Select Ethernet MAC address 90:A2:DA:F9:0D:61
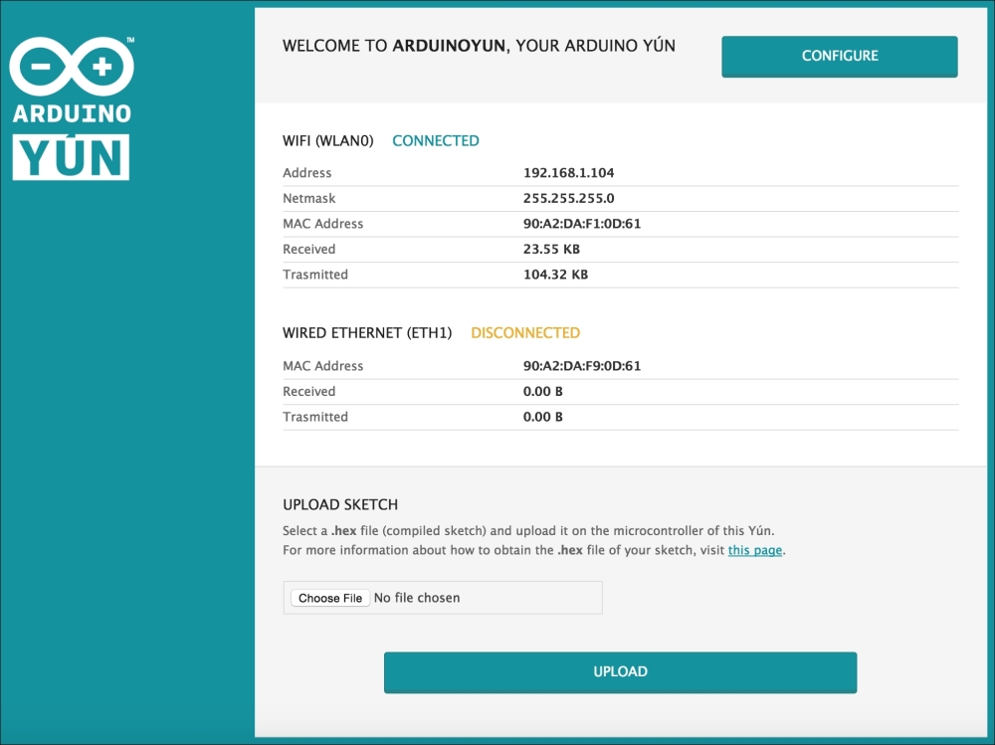995x745 pixels. point(581,365)
